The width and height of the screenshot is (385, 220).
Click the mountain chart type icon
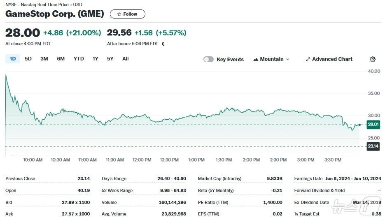256,59
